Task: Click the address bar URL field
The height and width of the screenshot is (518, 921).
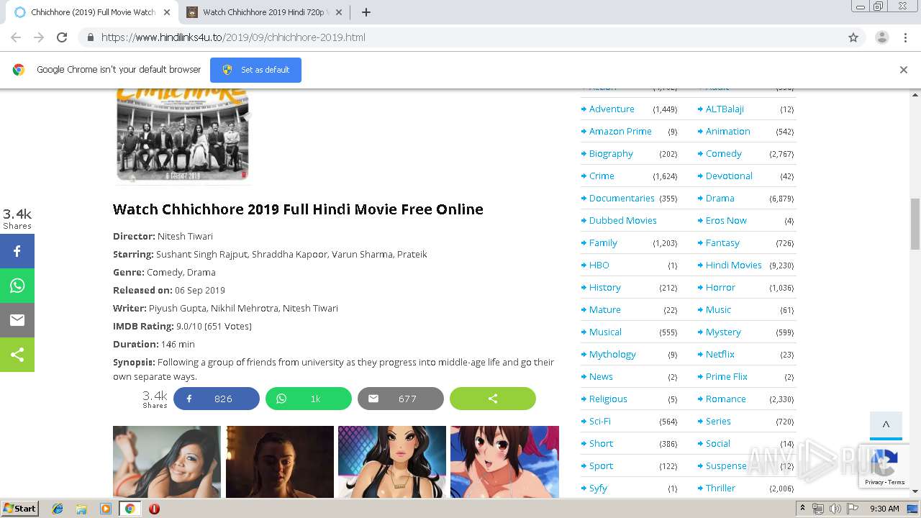Action: [460, 37]
